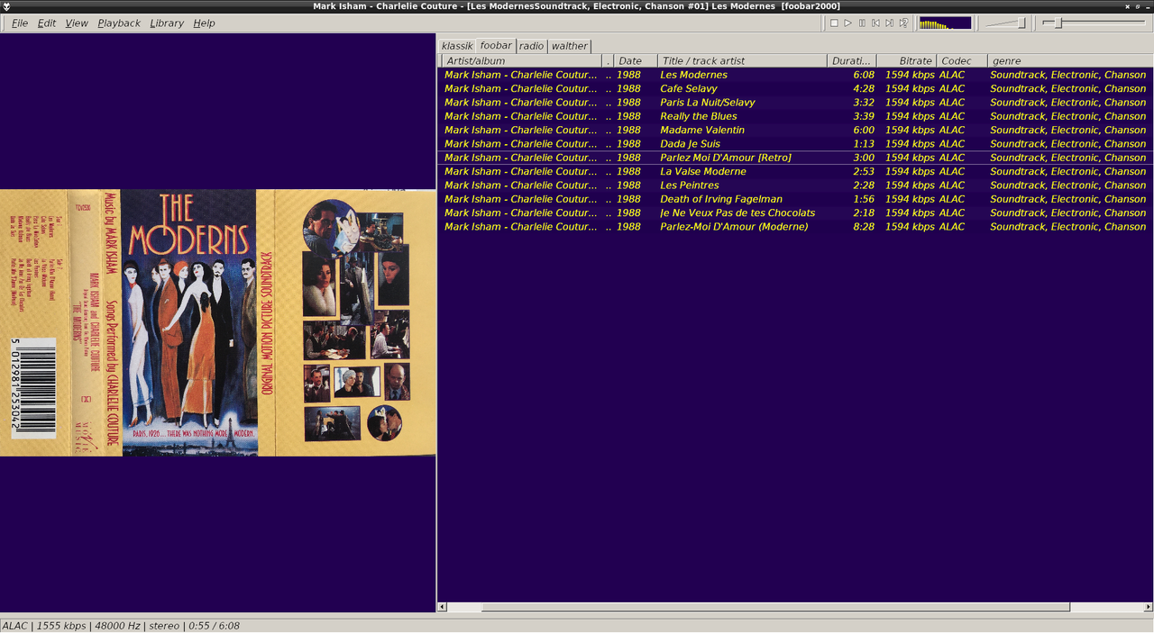Open the File menu
Screen dimensions: 1154x633
coord(19,23)
